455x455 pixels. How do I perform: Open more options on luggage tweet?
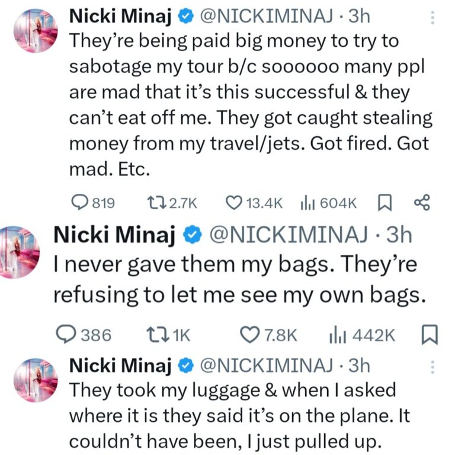(432, 367)
